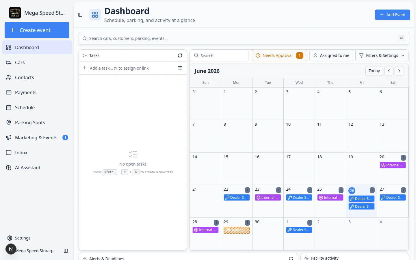Open the Internal event on June 20
The image size is (416, 260).
pos(393,165)
